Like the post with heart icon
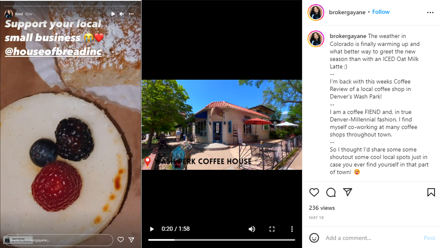The height and width of the screenshot is (248, 440). 314,192
